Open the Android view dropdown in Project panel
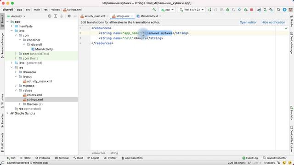 (16, 16)
